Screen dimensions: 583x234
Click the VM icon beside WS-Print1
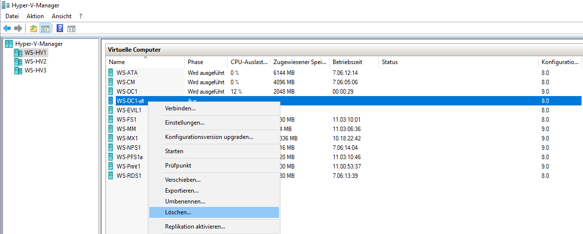coord(110,166)
